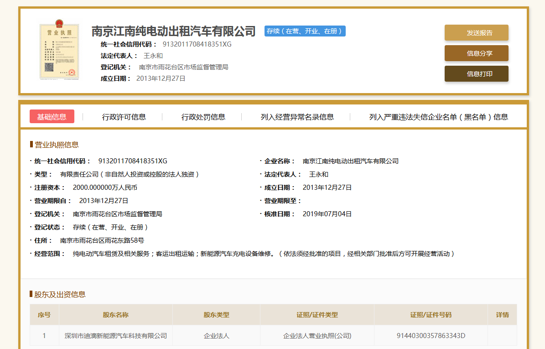This screenshot has height=349, width=545.
Task: Click the 发送报告 button
Action: pos(476,33)
